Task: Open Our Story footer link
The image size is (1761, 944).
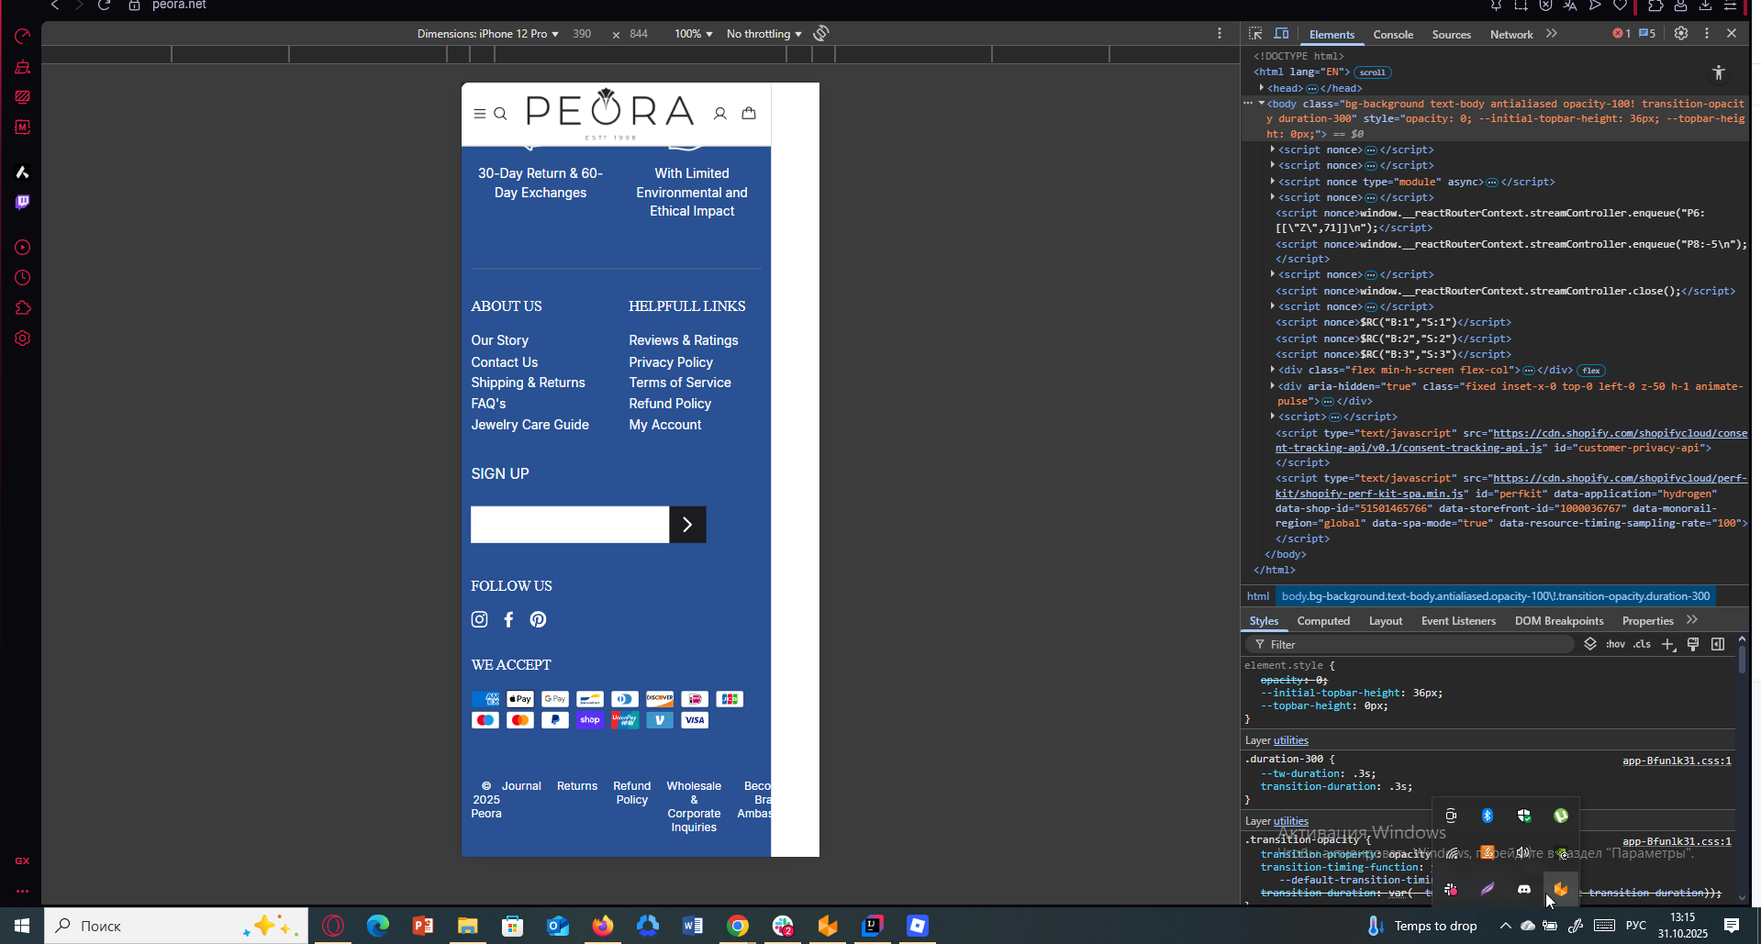Action: (x=499, y=340)
